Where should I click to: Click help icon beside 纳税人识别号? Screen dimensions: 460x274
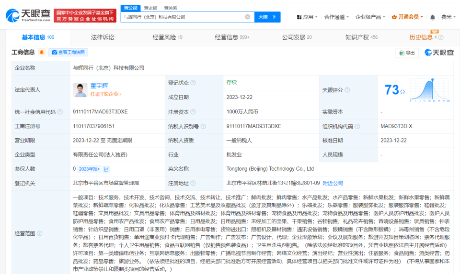(x=203, y=126)
